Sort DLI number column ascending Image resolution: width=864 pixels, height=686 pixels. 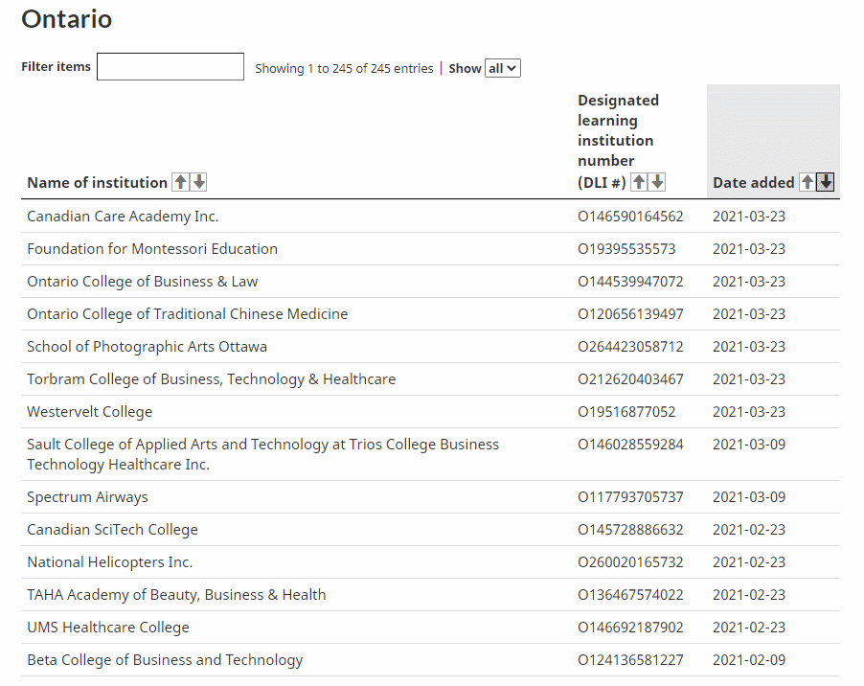click(639, 182)
